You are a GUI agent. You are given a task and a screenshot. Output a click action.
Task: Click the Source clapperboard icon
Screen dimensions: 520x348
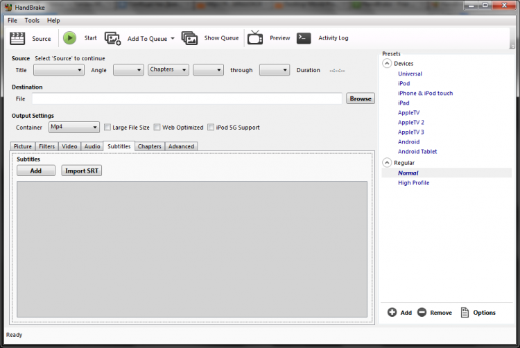[17, 38]
